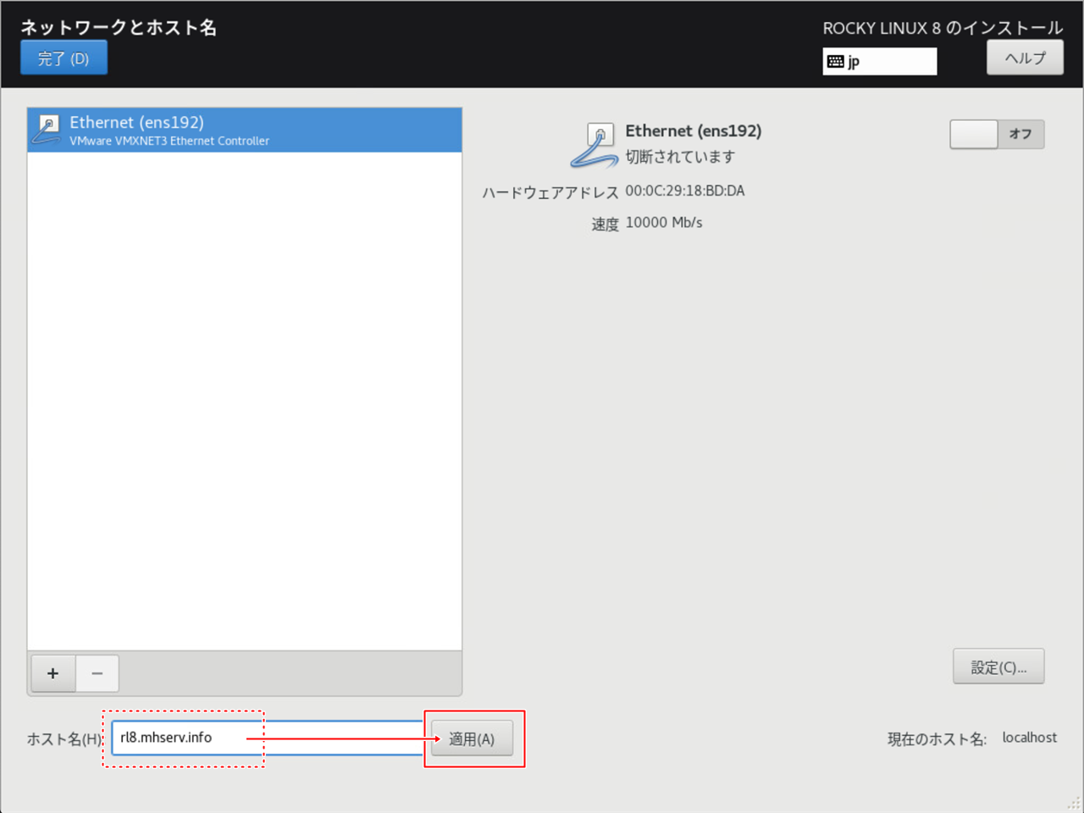Click the オフ label on the connection switch
This screenshot has width=1084, height=813.
pos(1020,134)
